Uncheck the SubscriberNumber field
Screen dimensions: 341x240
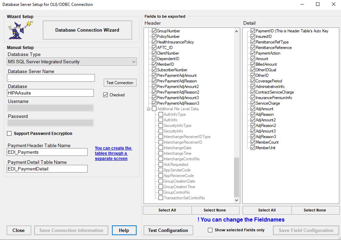tap(154, 70)
